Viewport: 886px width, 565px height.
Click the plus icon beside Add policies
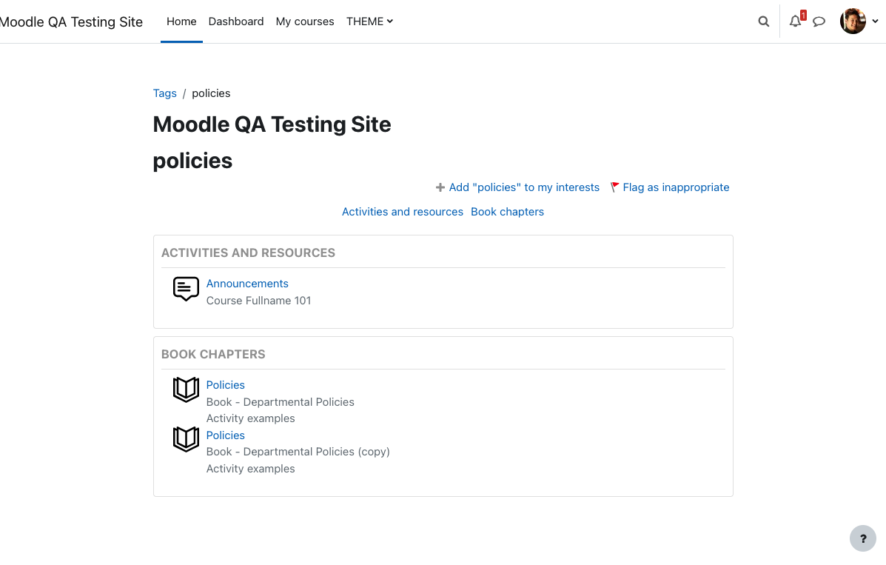point(440,187)
